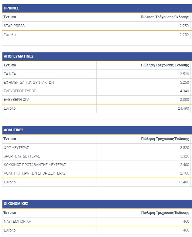Click the 4.340 sales value
Image resolution: width=192 pixels, height=237 pixels.
click(x=184, y=91)
